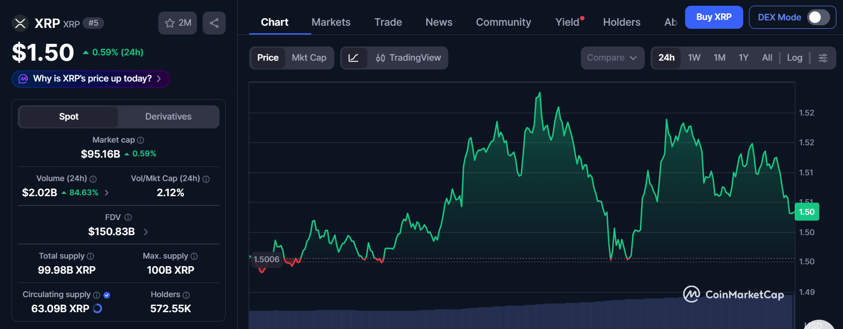
Task: Open Max. supply info icon
Action: coord(194,256)
